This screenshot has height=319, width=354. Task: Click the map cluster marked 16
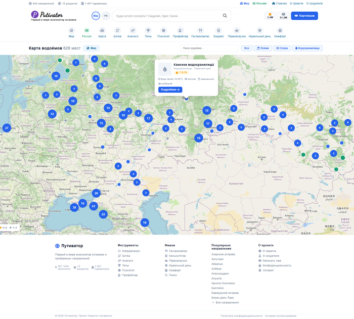(x=82, y=203)
